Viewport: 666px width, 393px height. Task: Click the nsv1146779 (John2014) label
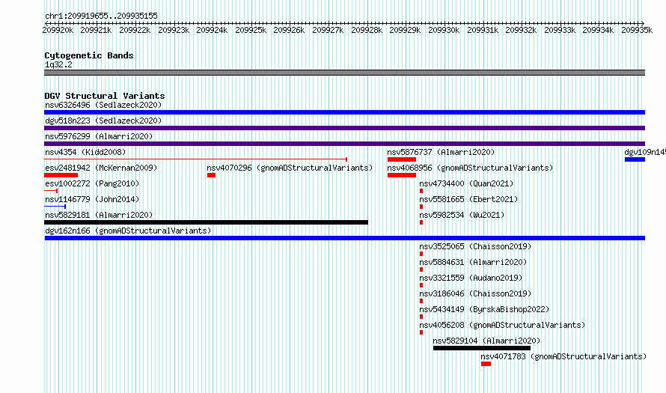click(x=92, y=199)
